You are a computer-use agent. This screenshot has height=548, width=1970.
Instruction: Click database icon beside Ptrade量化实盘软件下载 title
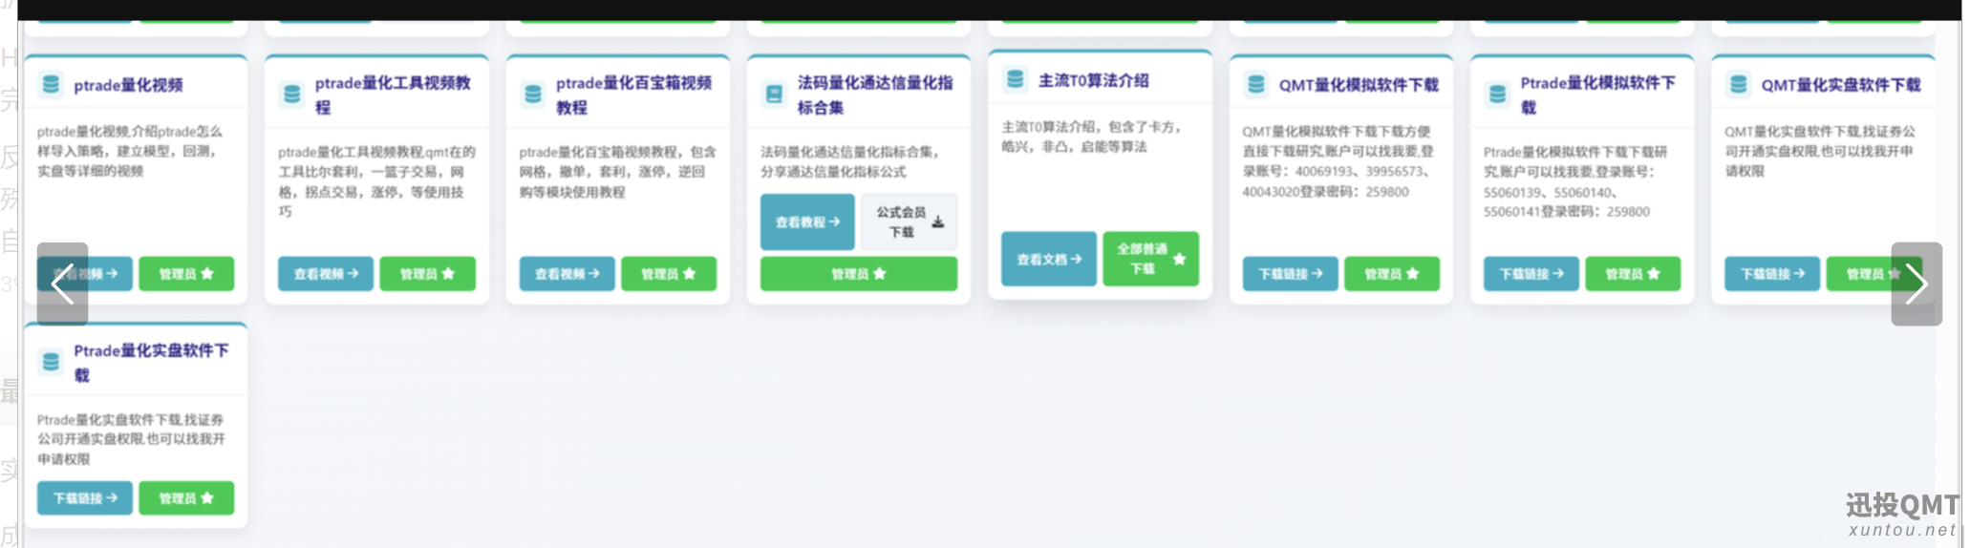pos(51,362)
